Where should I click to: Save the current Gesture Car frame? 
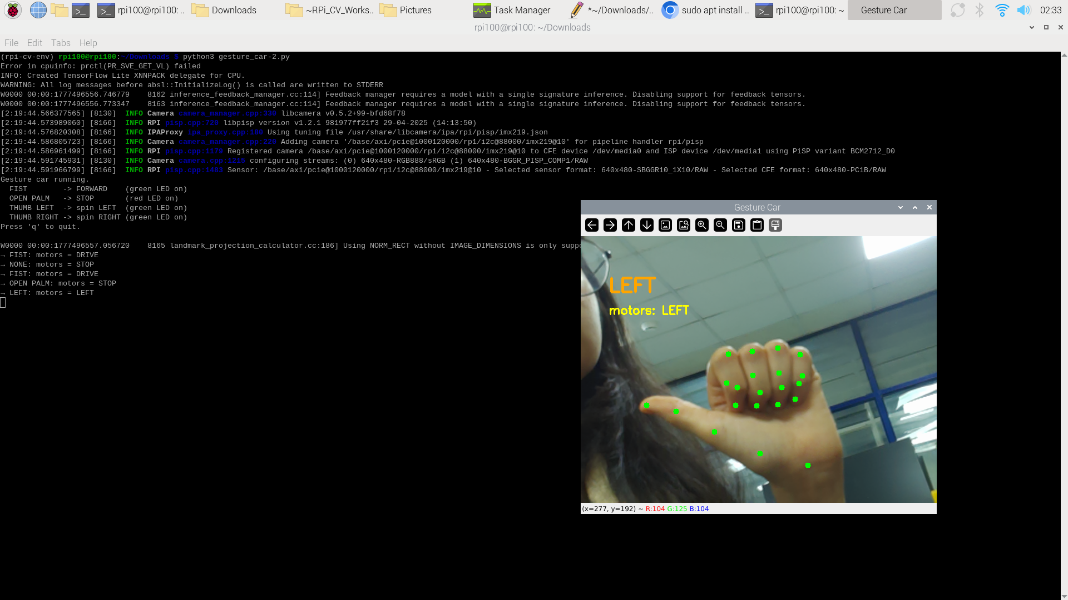click(739, 225)
